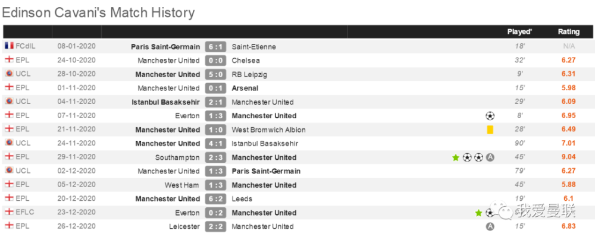Open the RB Leipzig team link
This screenshot has height=237, width=595.
[x=249, y=75]
